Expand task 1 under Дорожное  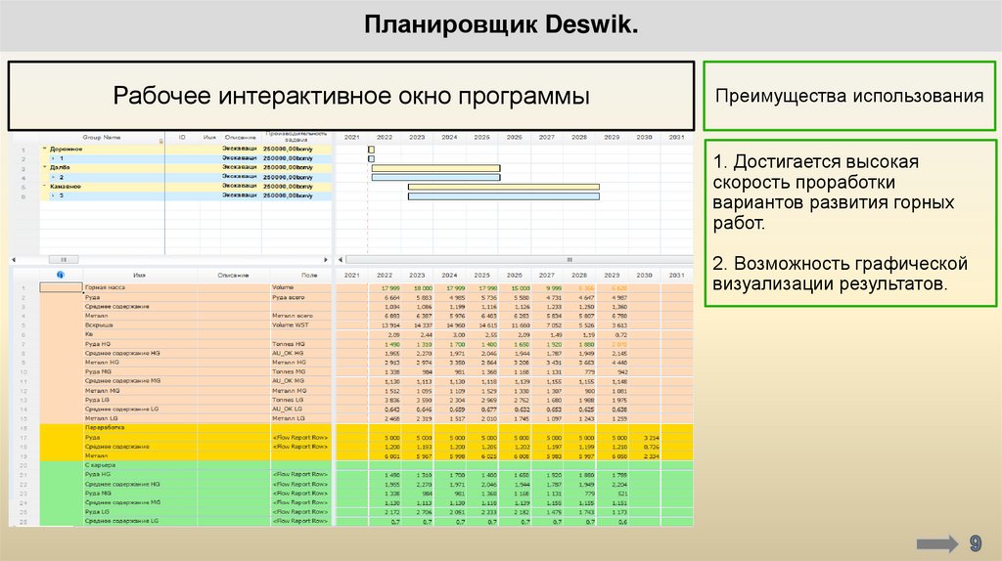[54, 158]
